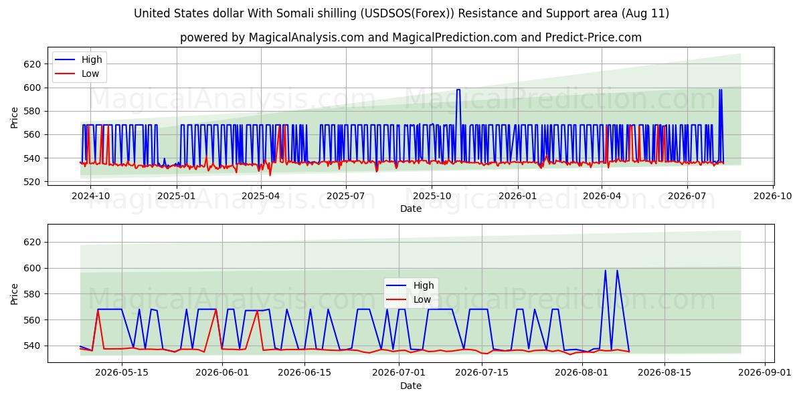The image size is (803, 401).
Task: Click the '2026-10' tick label on top chart
Action: [772, 196]
